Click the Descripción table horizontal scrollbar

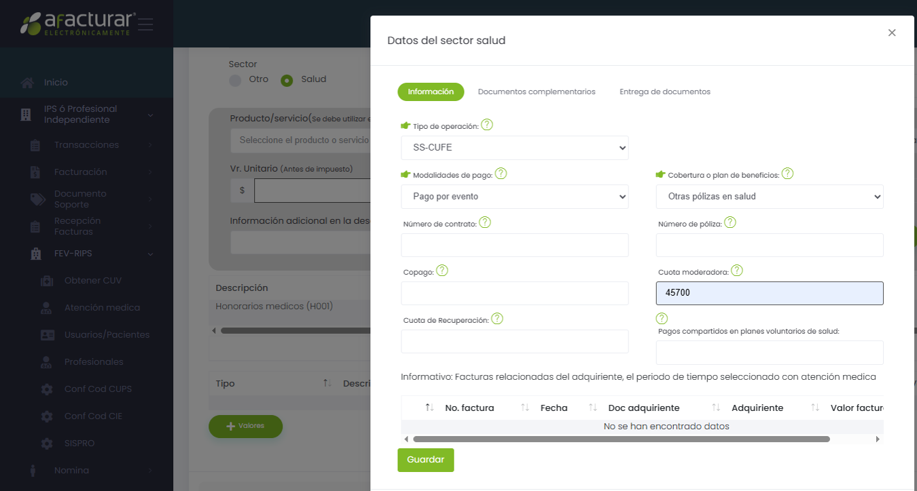pos(295,331)
